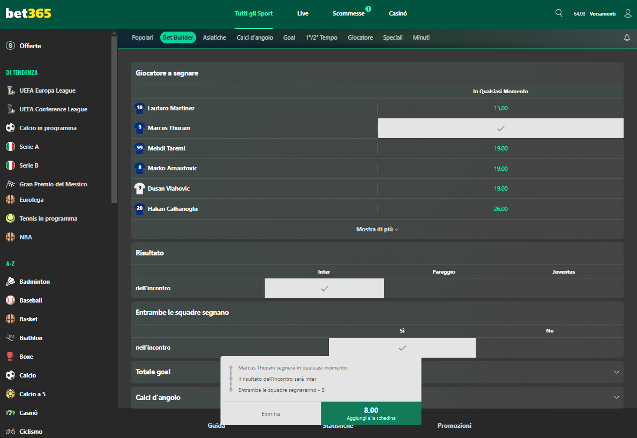Select Mehdi Taremi odds 19.00
The height and width of the screenshot is (438, 637).
pyautogui.click(x=500, y=148)
